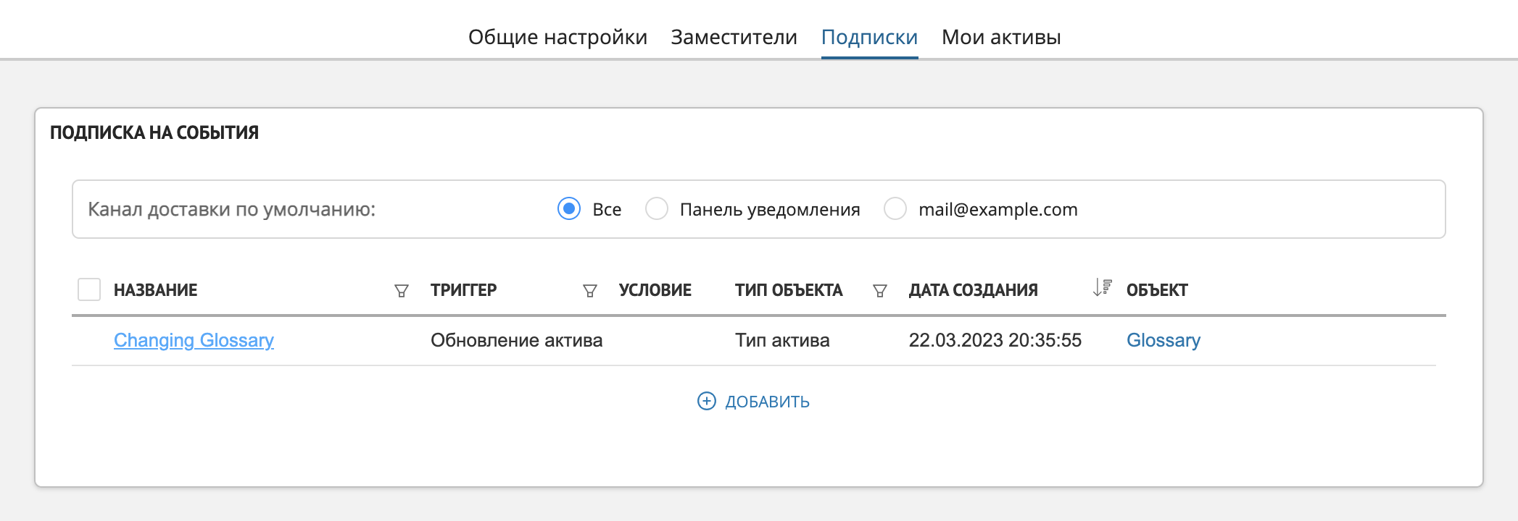The height and width of the screenshot is (521, 1518).
Task: Click the Триггер column header
Action: click(x=463, y=290)
